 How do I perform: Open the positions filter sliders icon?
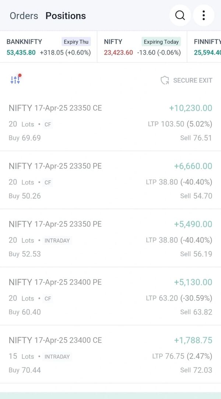click(15, 79)
